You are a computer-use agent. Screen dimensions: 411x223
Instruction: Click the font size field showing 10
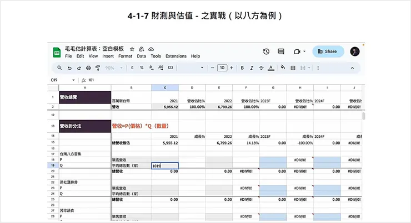click(x=222, y=68)
